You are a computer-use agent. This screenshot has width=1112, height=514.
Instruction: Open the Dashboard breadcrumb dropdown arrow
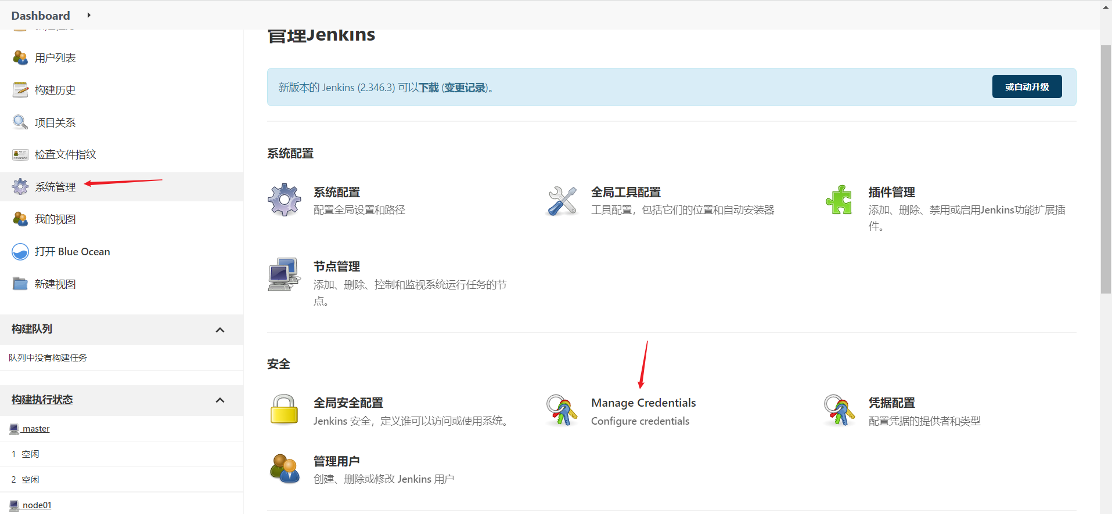[x=89, y=15]
